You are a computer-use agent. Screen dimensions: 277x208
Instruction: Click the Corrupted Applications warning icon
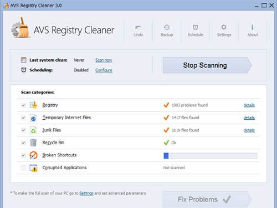click(33, 168)
